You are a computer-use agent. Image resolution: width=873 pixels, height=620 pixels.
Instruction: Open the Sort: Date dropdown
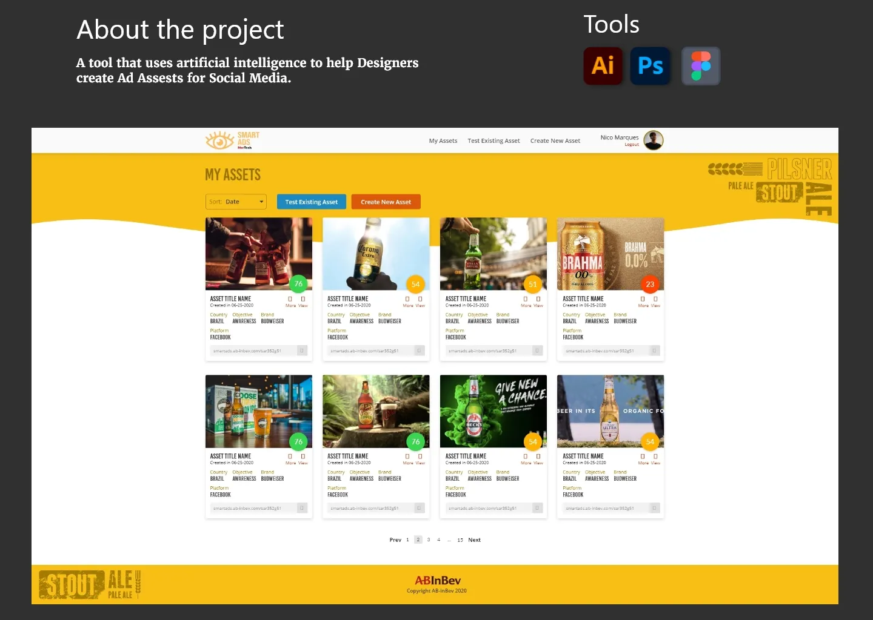(x=236, y=202)
